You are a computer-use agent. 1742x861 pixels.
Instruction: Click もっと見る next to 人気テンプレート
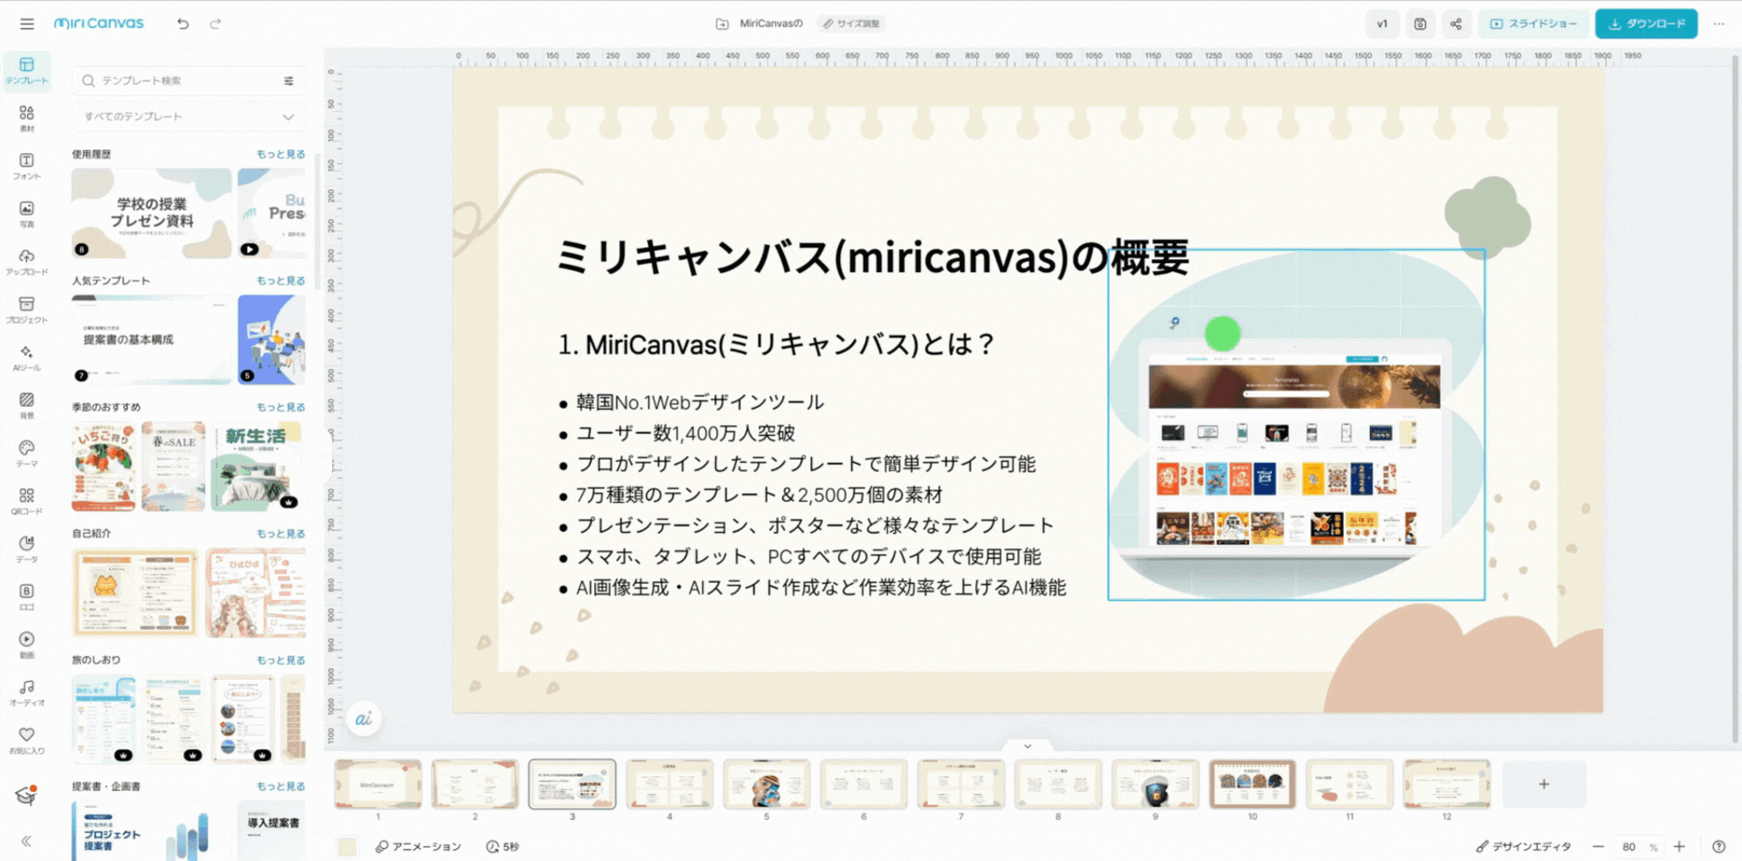(x=280, y=281)
